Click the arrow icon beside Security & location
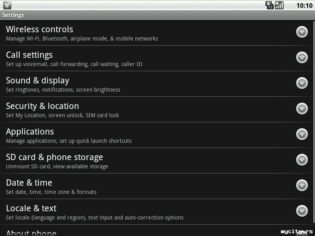The width and height of the screenshot is (315, 236). tap(302, 109)
